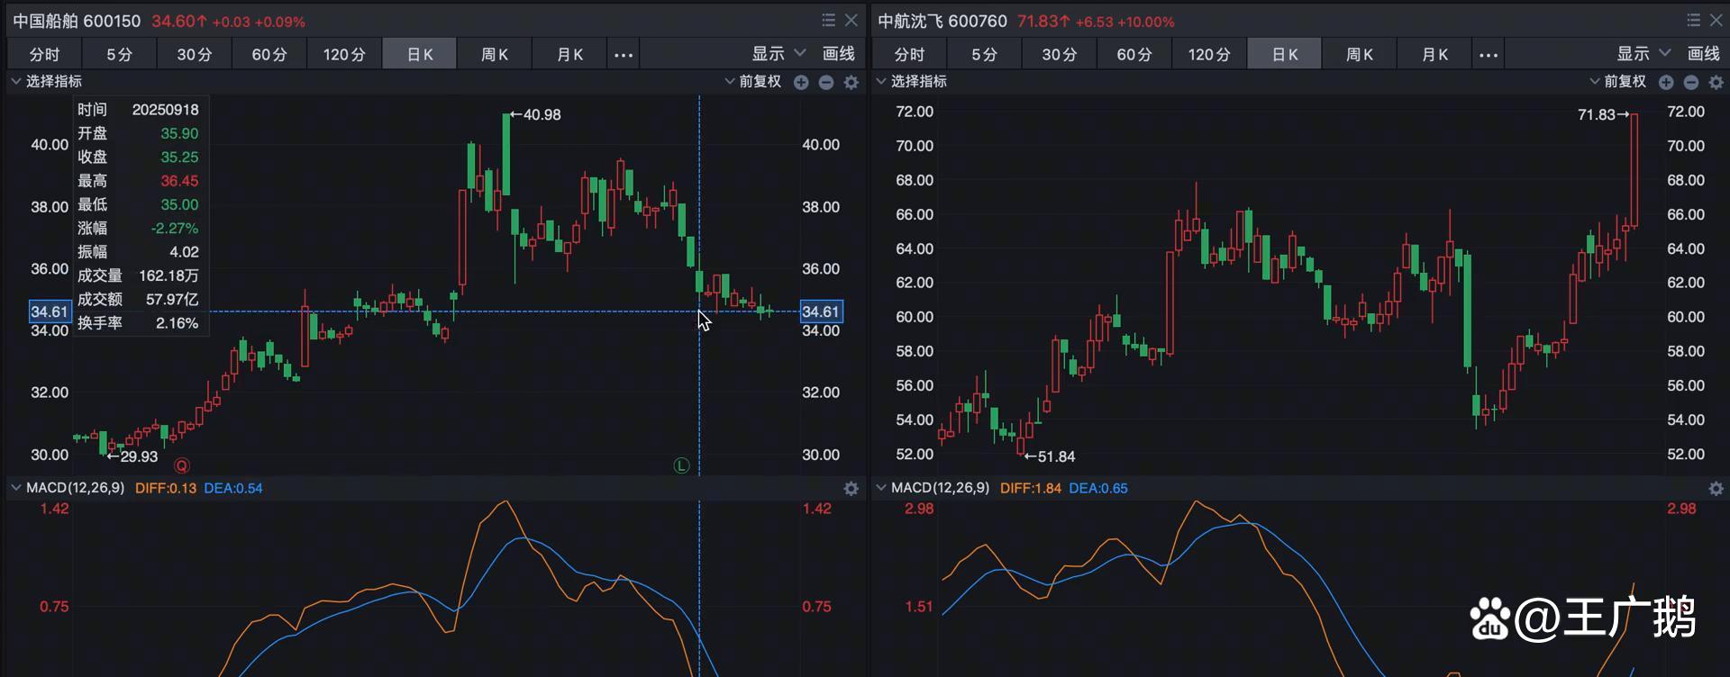Viewport: 1730px width, 677px height.
Task: Click the 中航沈飞 600760 stock title
Action: click(942, 21)
